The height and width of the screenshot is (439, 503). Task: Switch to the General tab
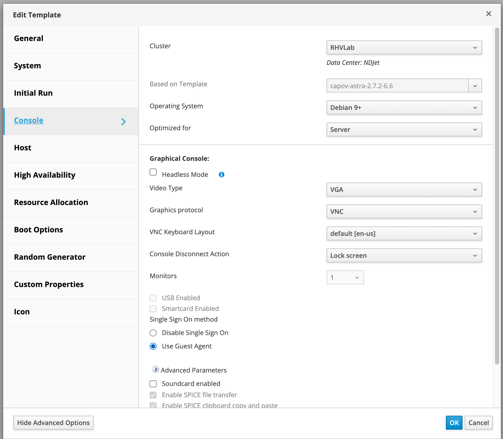pyautogui.click(x=29, y=39)
